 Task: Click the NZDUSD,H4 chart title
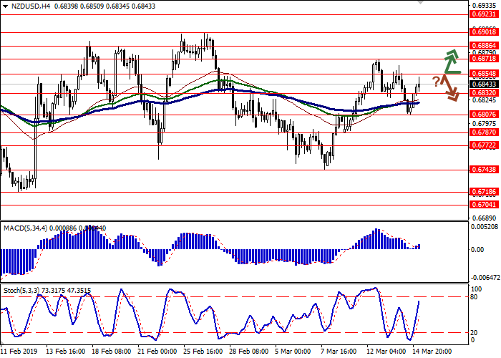click(23, 6)
